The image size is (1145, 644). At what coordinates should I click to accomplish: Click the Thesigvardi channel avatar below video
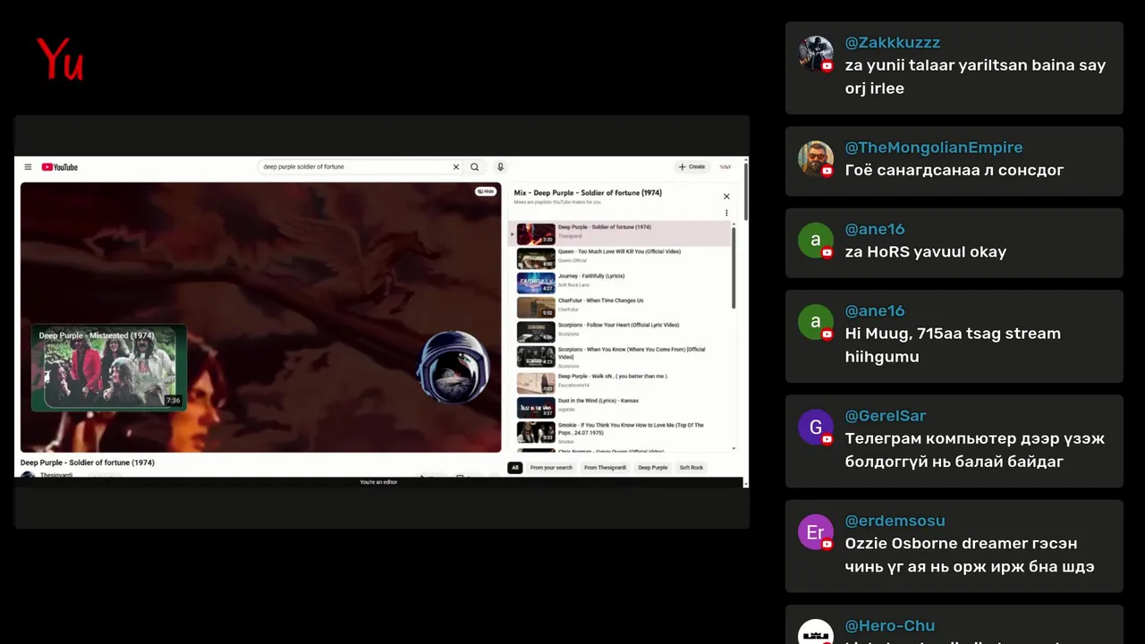(x=28, y=475)
